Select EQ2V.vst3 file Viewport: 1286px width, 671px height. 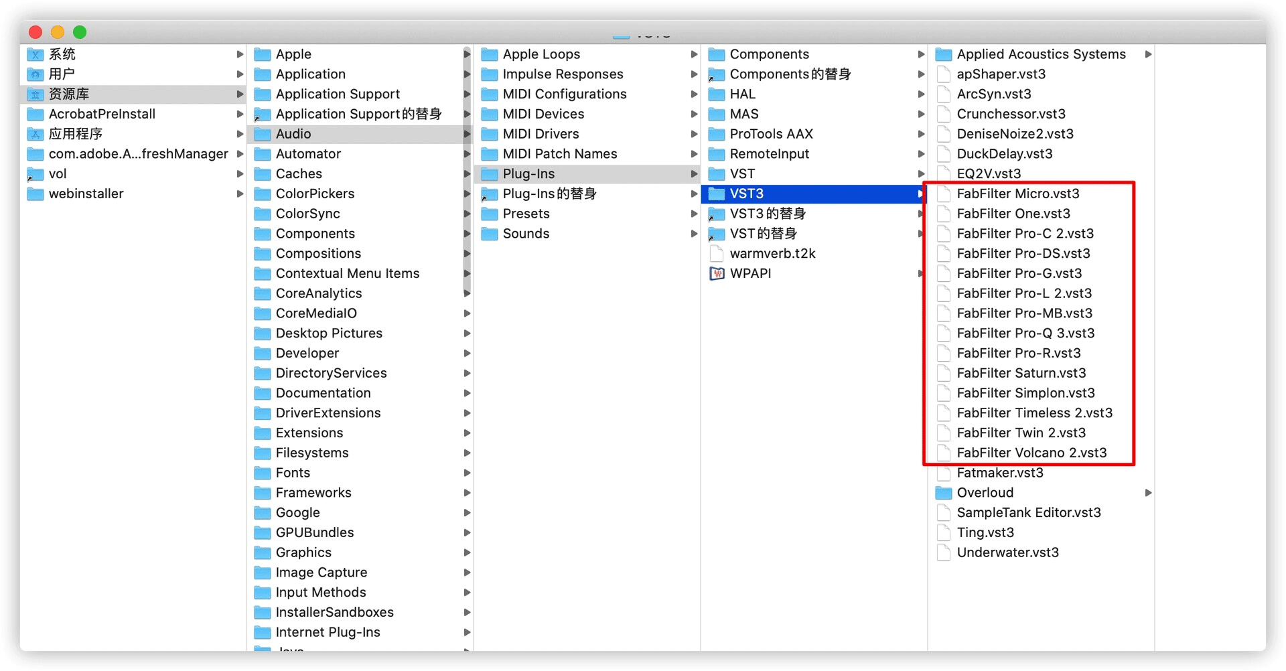pyautogui.click(x=989, y=174)
